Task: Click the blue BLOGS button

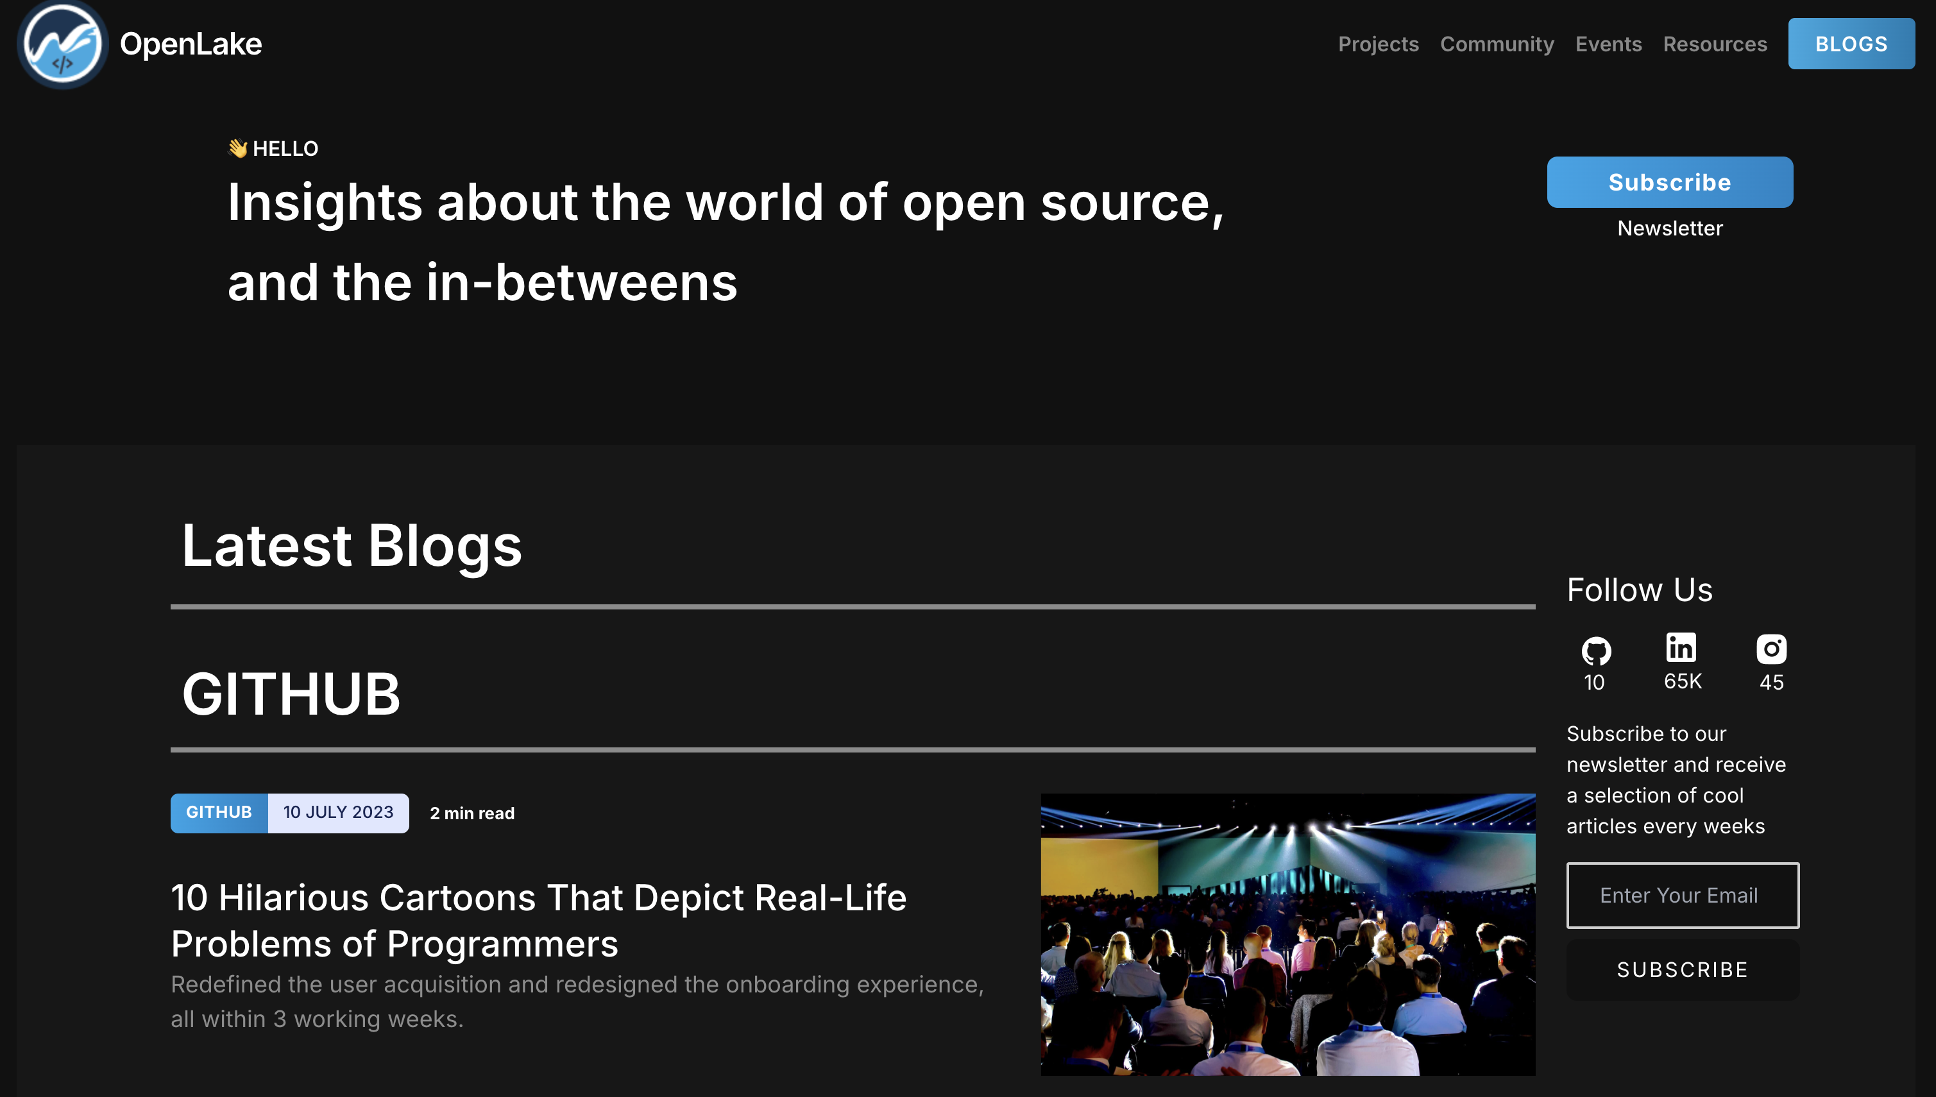Action: [x=1850, y=44]
